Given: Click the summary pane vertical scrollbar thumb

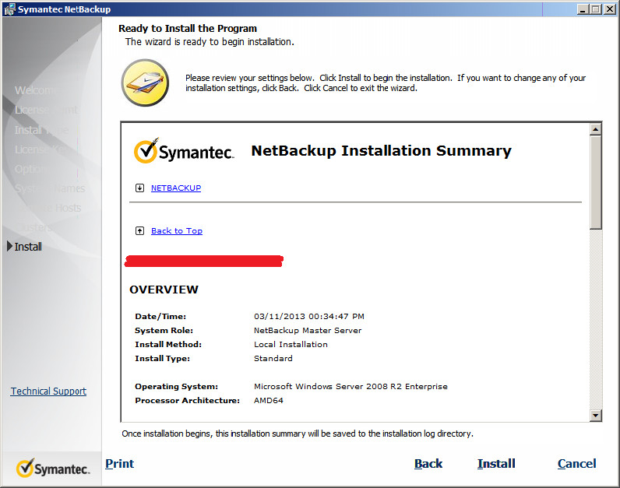Looking at the screenshot, I should (596, 183).
